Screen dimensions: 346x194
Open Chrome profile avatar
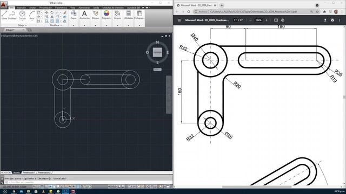(336, 12)
